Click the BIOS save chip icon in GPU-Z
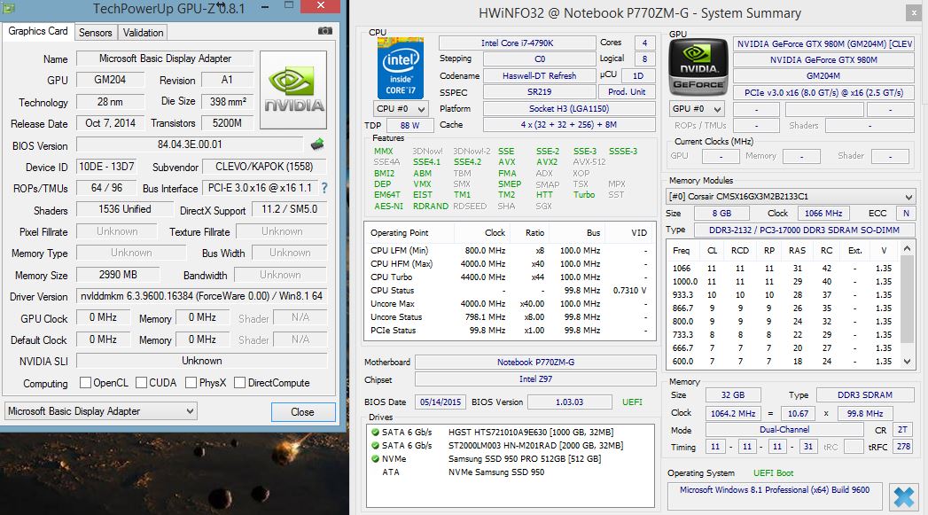 [x=318, y=144]
